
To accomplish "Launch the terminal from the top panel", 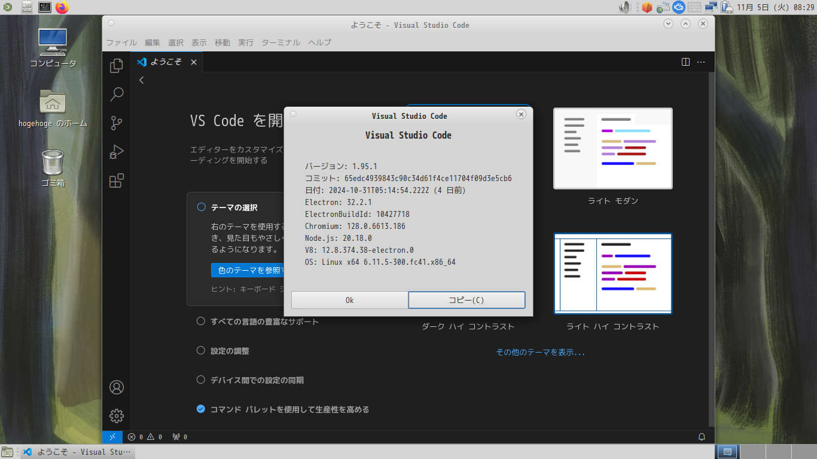I will click(45, 7).
